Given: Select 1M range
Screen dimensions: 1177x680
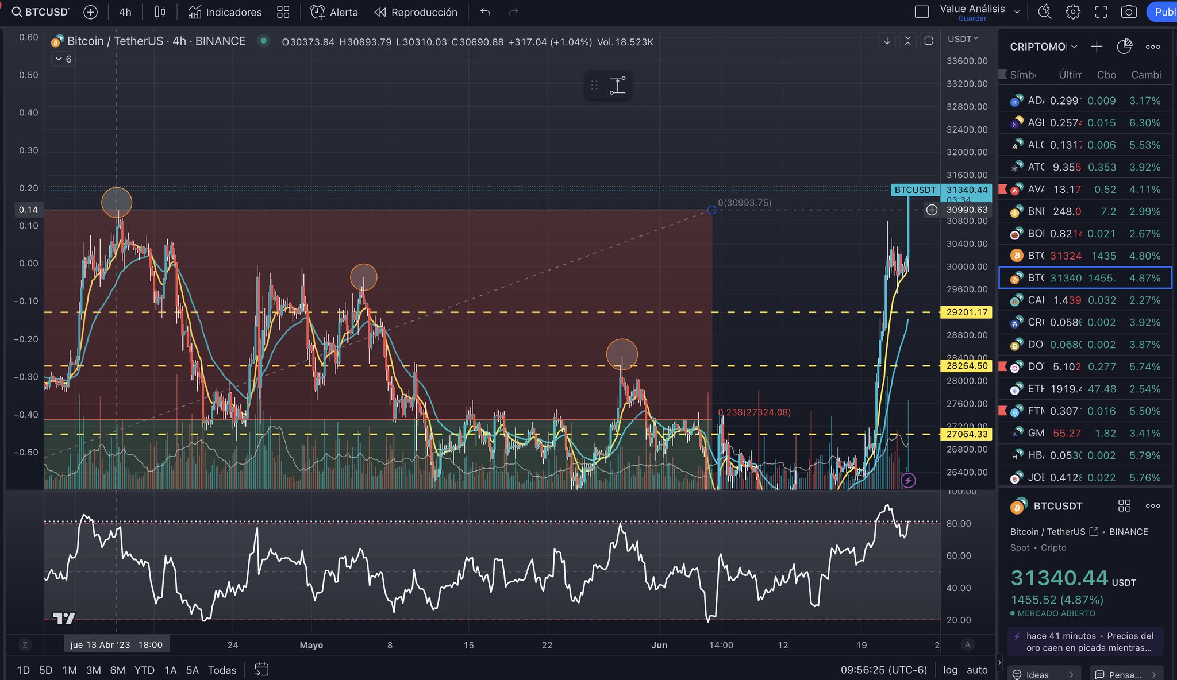Looking at the screenshot, I should pyautogui.click(x=70, y=670).
